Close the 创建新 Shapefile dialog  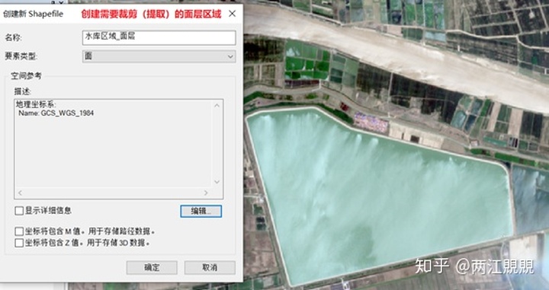(x=232, y=14)
